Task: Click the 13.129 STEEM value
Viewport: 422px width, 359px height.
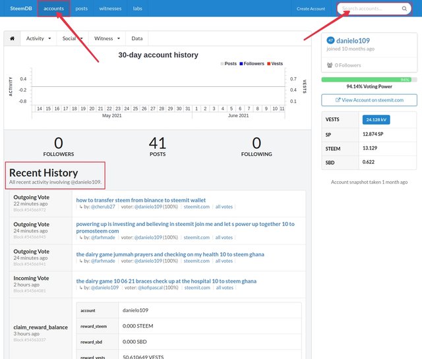Action: pos(370,148)
